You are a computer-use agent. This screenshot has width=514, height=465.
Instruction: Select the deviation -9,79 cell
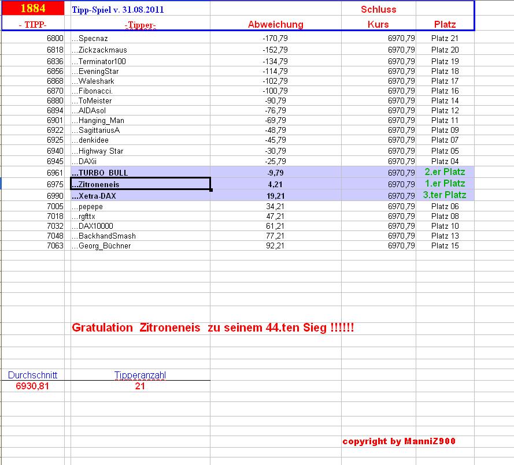tap(275, 173)
